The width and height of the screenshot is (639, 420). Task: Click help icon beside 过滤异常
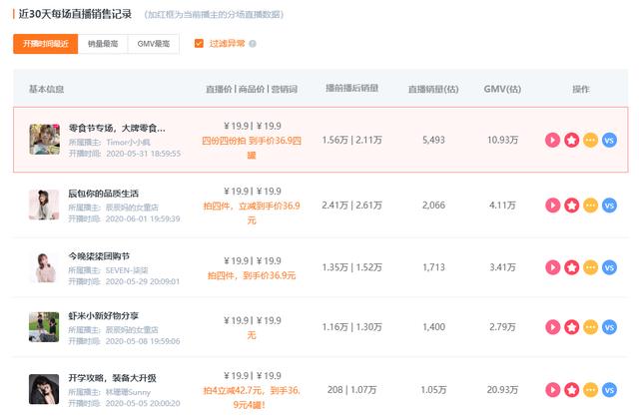coord(253,44)
